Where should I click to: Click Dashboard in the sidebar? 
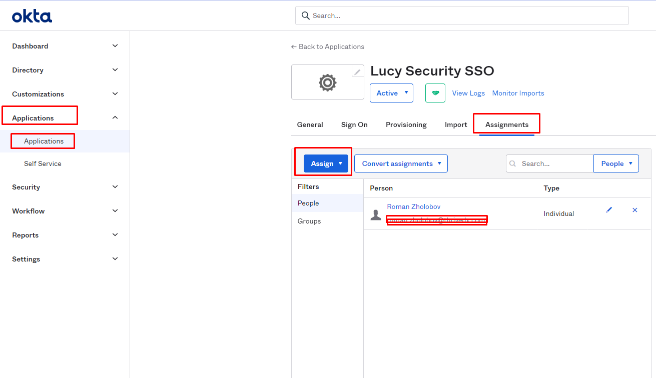coord(30,46)
